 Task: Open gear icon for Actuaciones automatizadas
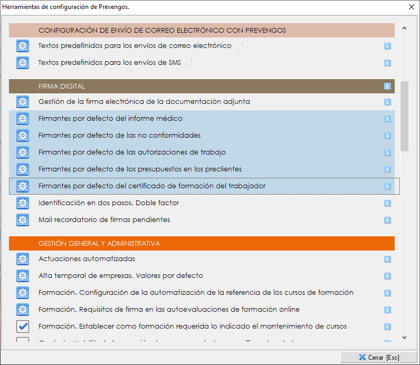[22, 259]
